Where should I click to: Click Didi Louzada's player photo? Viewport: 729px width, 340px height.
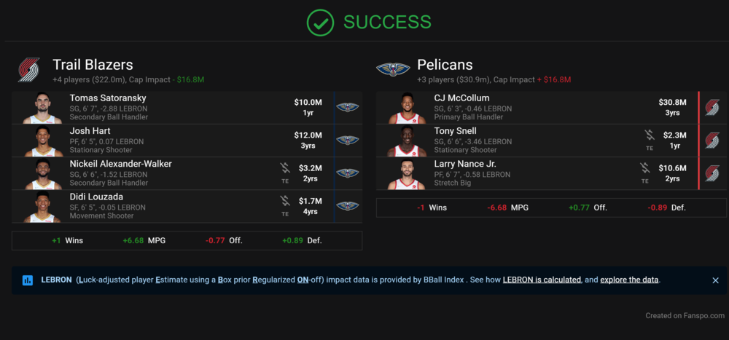[x=42, y=207]
